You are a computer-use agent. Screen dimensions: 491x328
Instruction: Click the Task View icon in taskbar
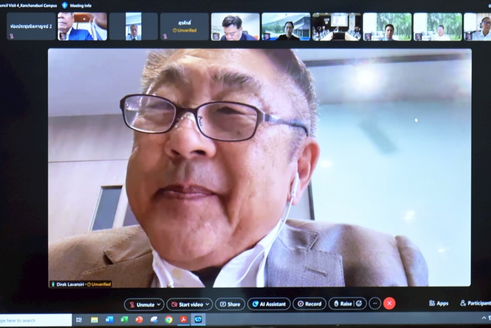79,320
